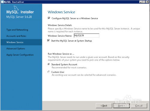This screenshot has width=150, height=111.
Task: Open Apply Server Configuration step
Action: point(20,55)
